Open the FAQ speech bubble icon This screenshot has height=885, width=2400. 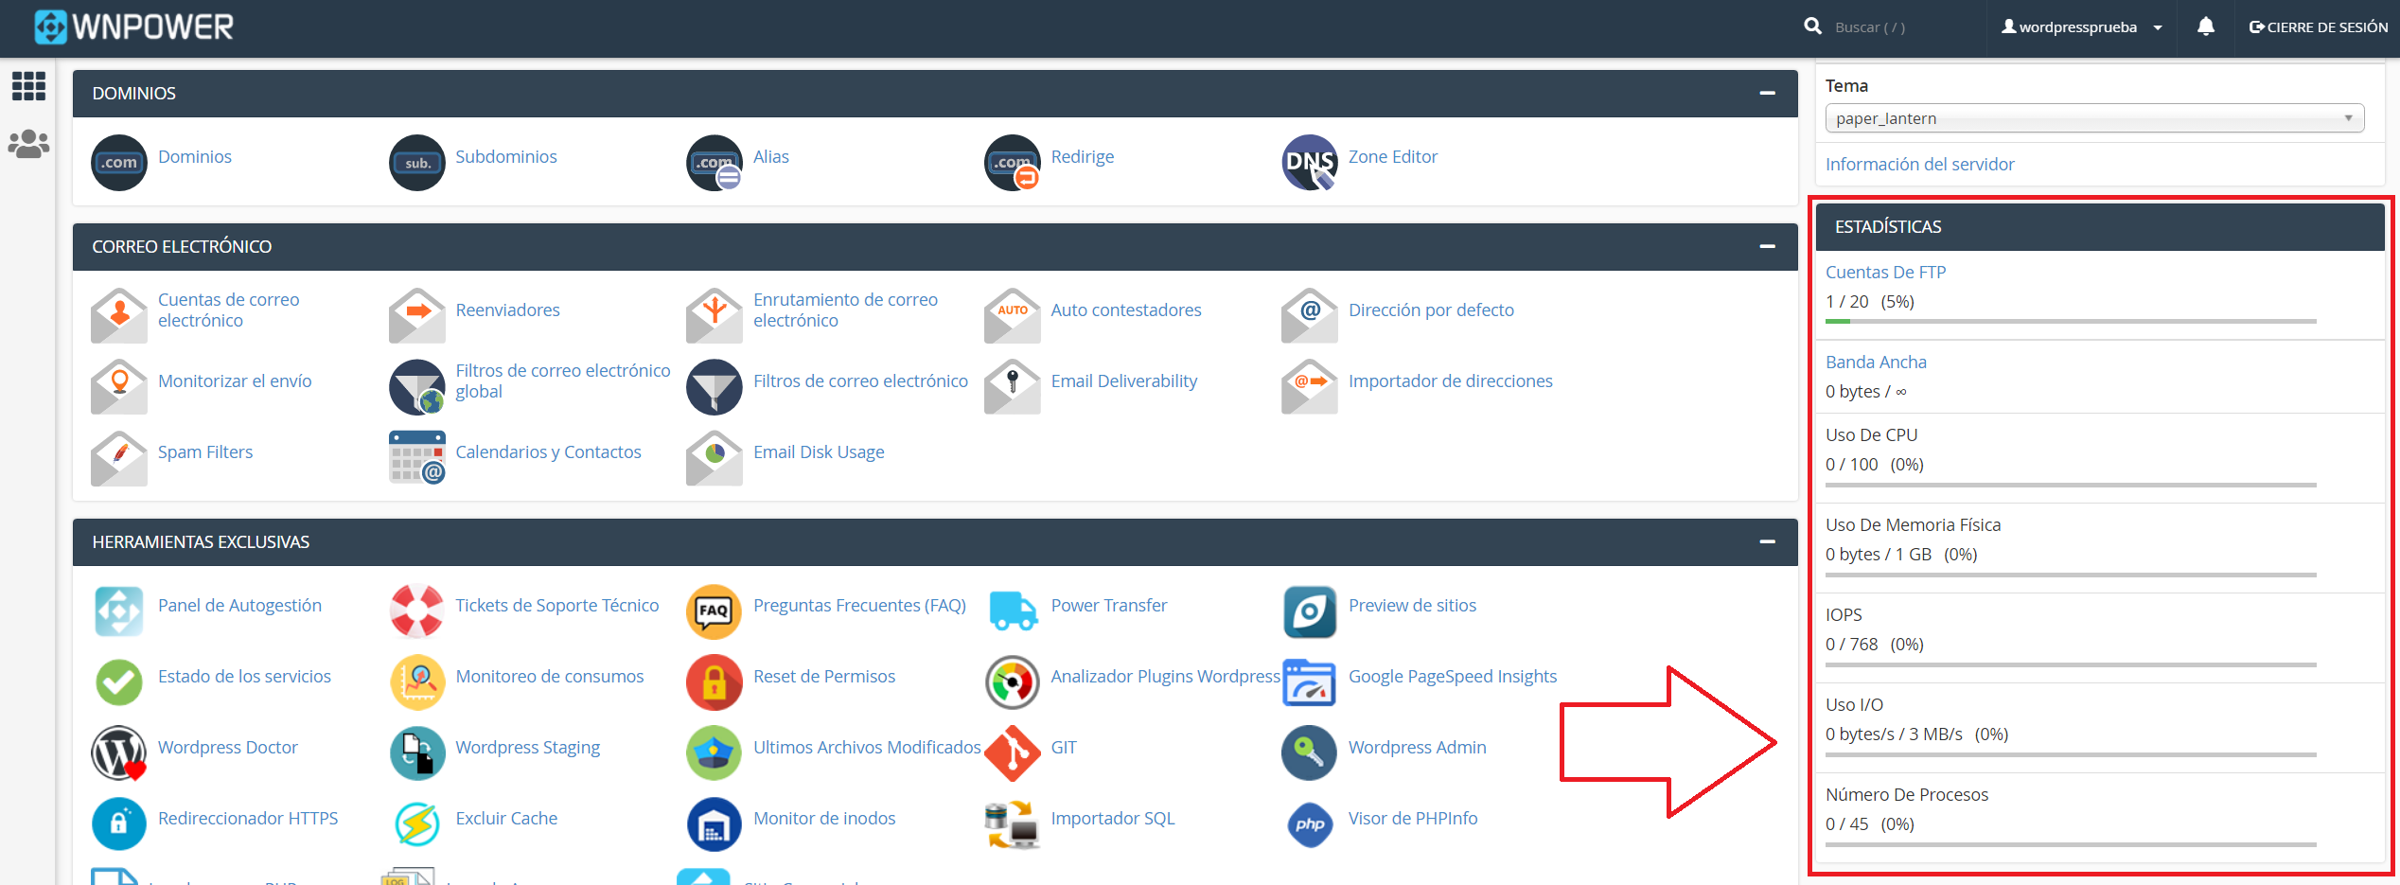pyautogui.click(x=715, y=611)
